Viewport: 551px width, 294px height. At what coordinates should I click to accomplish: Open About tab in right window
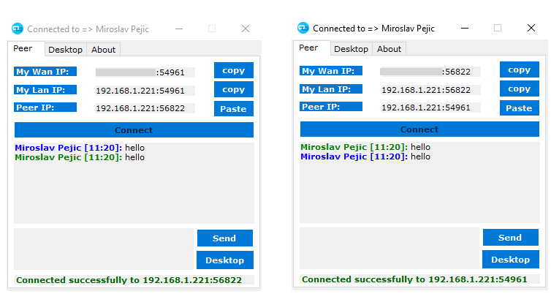(x=389, y=49)
